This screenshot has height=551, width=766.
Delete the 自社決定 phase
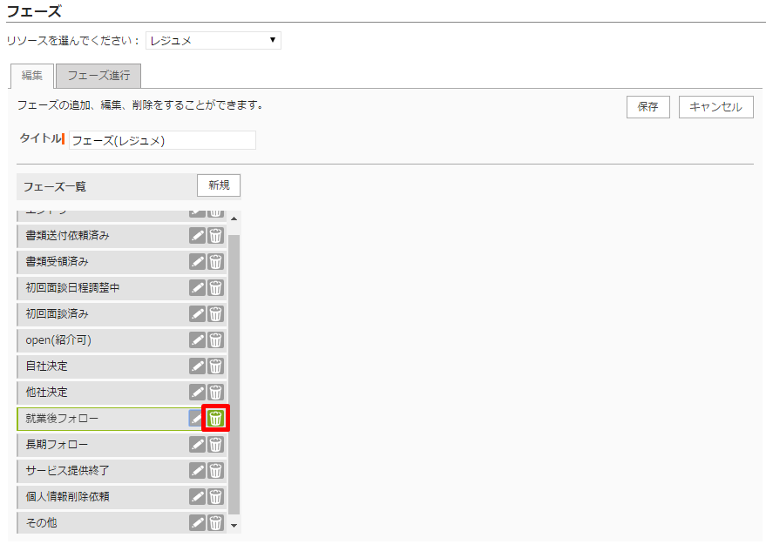point(215,366)
